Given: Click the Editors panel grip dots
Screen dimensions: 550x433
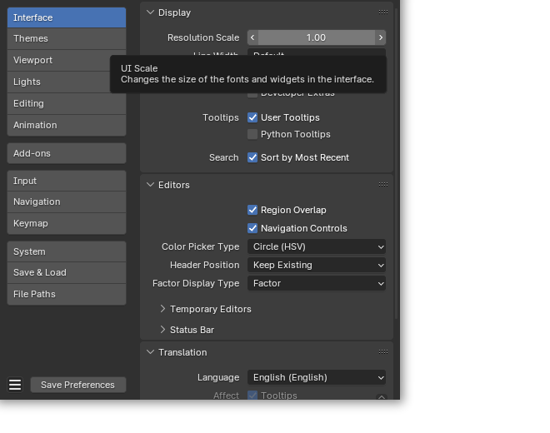Looking at the screenshot, I should [x=383, y=184].
